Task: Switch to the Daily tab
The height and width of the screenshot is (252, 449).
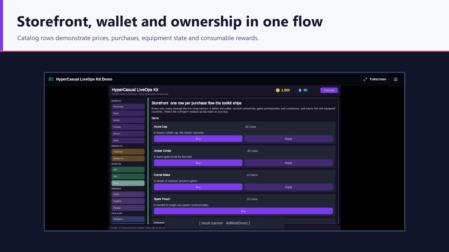Action: 128,113
